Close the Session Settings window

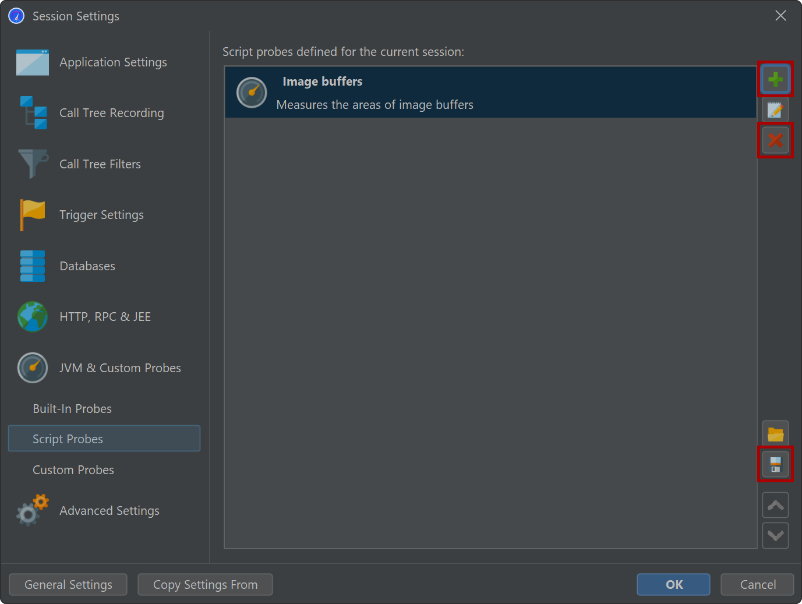[780, 16]
